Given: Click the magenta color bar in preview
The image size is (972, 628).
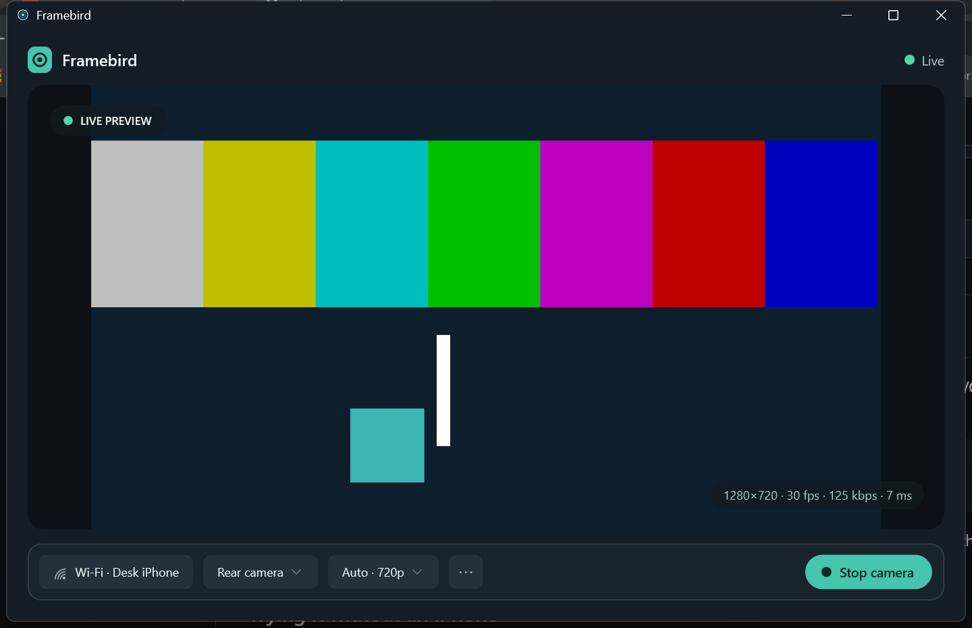Looking at the screenshot, I should (597, 224).
